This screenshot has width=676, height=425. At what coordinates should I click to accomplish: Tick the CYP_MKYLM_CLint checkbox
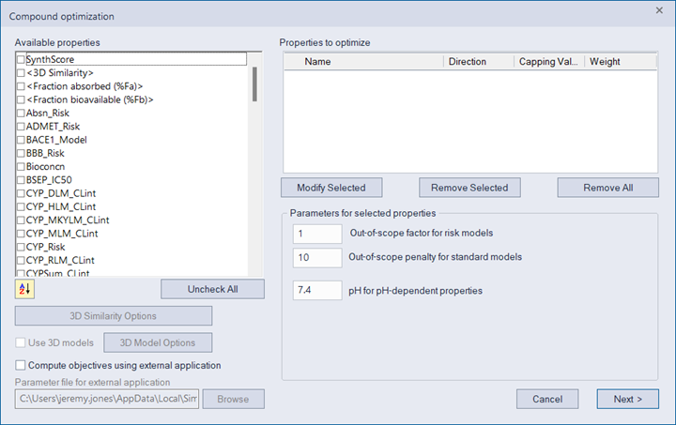coord(21,220)
